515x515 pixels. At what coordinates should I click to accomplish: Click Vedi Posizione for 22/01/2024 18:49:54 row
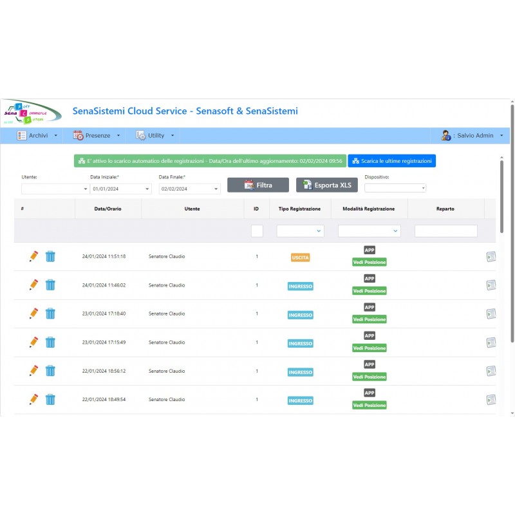369,406
